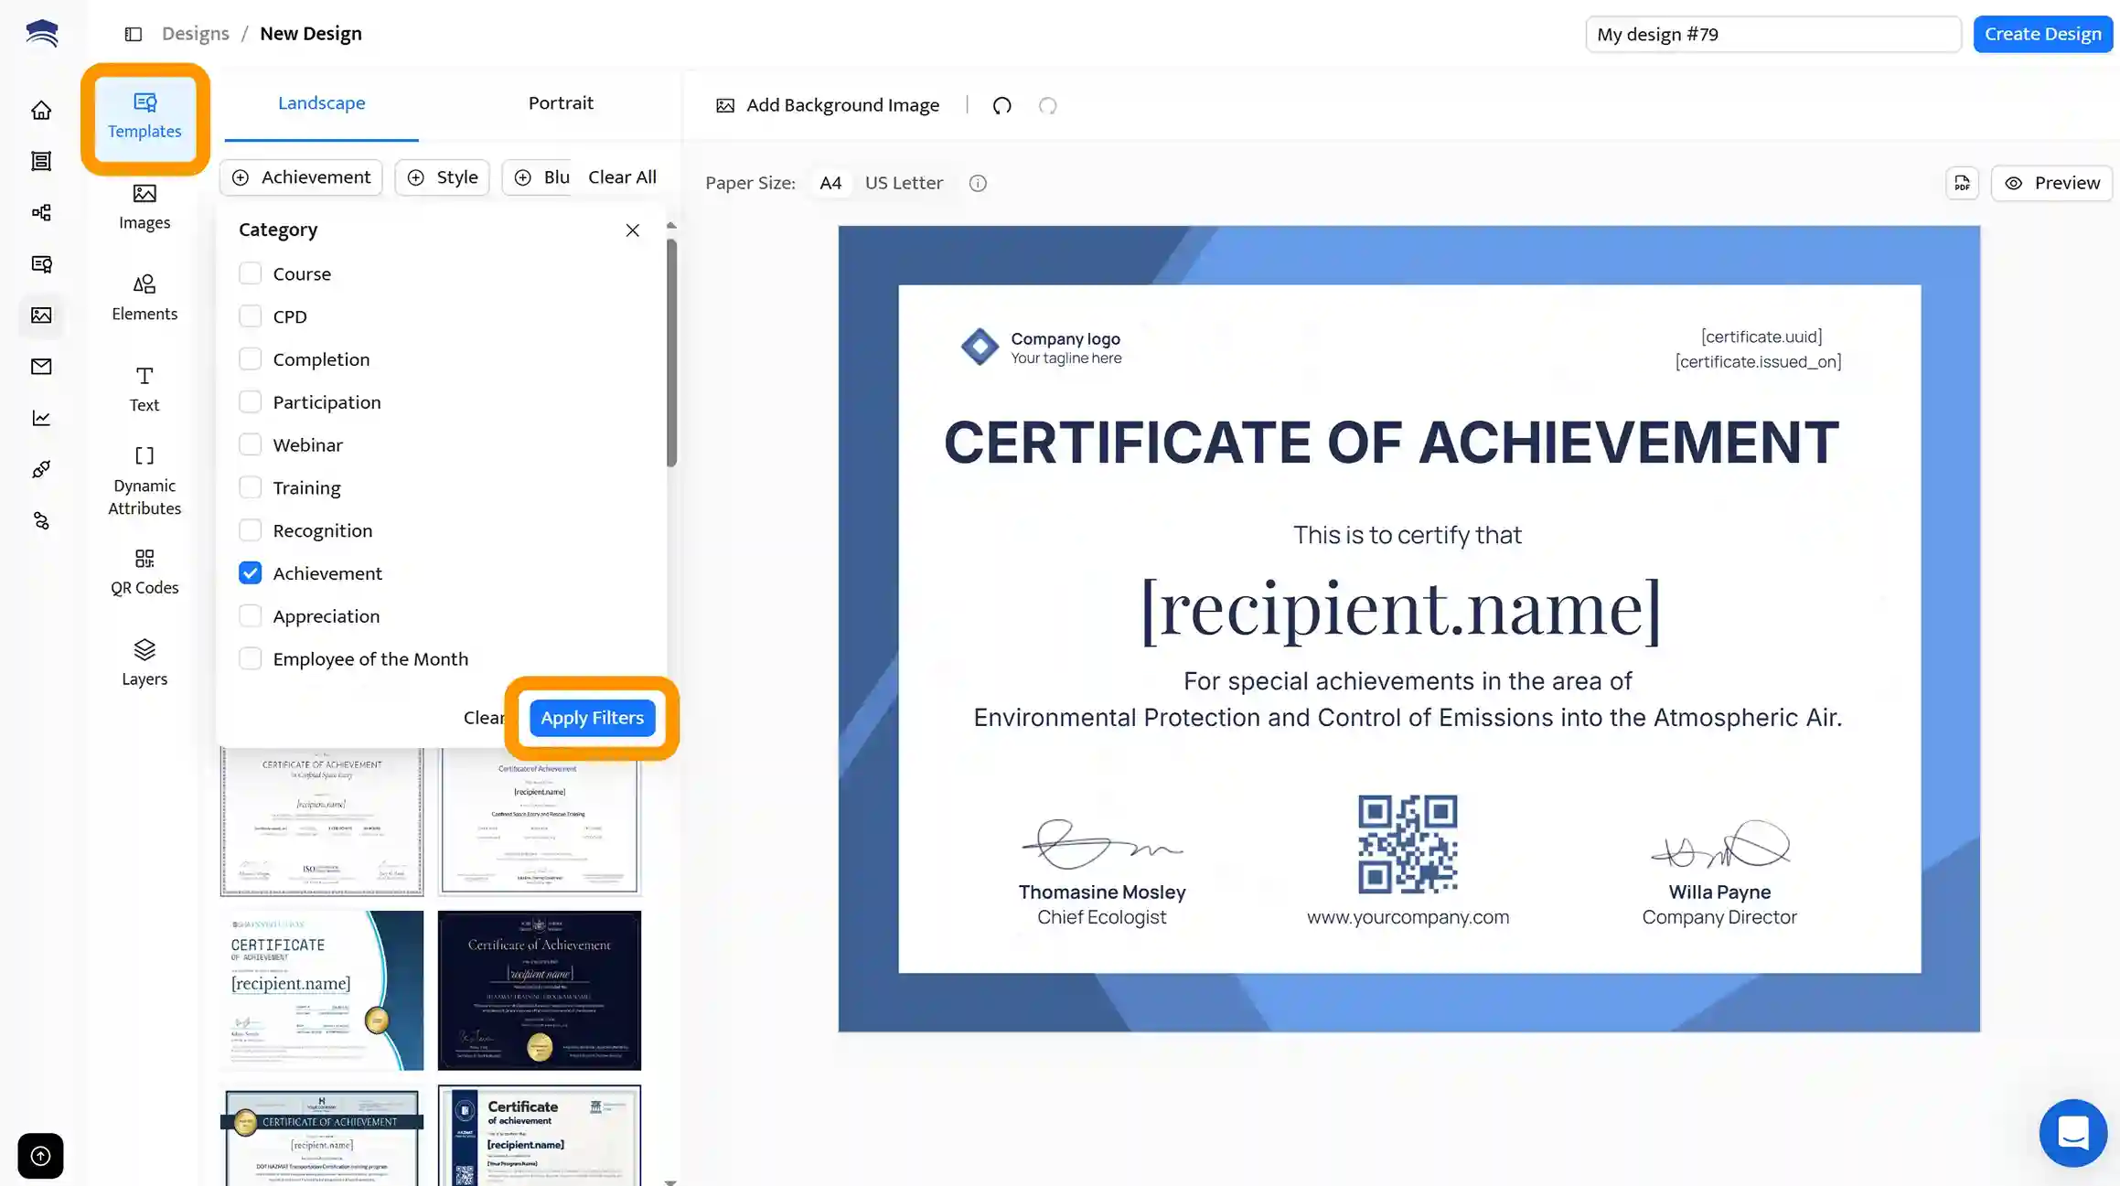Switch to the Portrait tab
Image resolution: width=2120 pixels, height=1186 pixels.
(561, 103)
